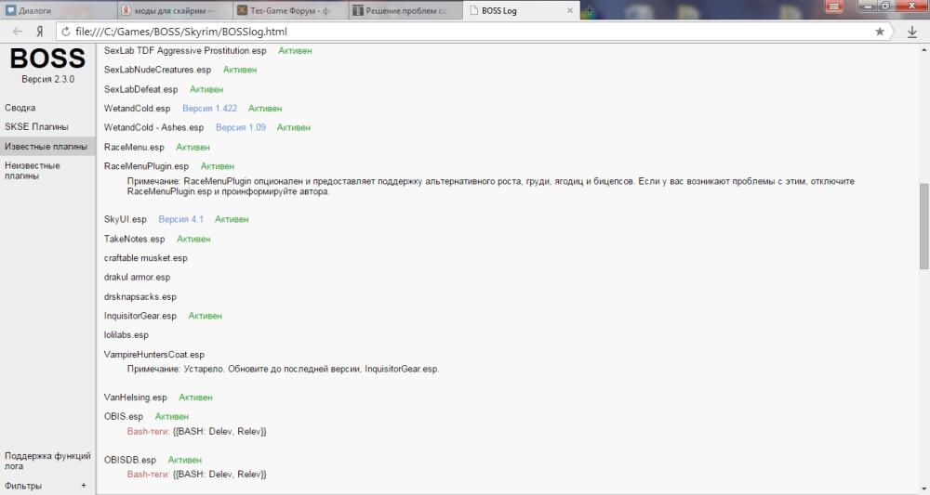Click InquisitorGear.esp entry name
This screenshot has width=930, height=495.
[x=140, y=316]
